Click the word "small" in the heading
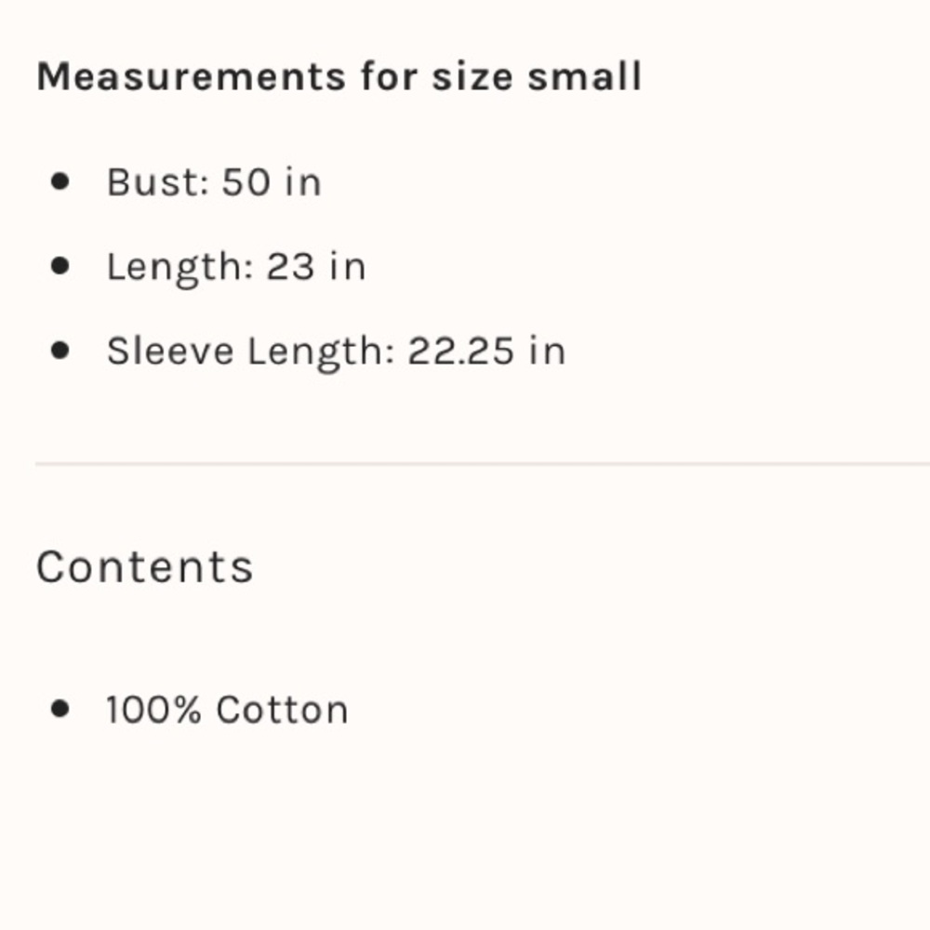930x930 pixels. [x=584, y=76]
